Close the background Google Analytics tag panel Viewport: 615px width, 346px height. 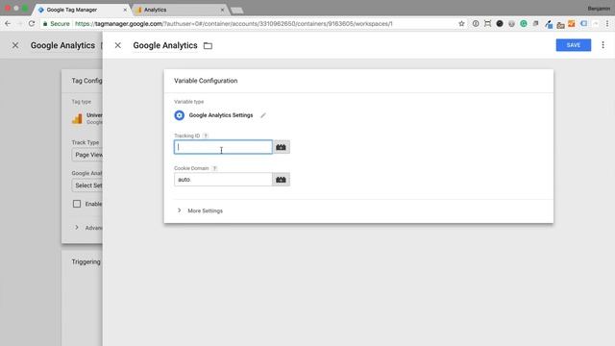click(x=15, y=45)
